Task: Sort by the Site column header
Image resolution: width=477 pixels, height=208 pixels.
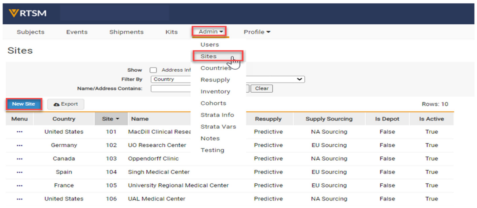Action: [x=111, y=119]
